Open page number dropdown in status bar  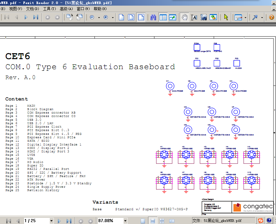coord(51,221)
